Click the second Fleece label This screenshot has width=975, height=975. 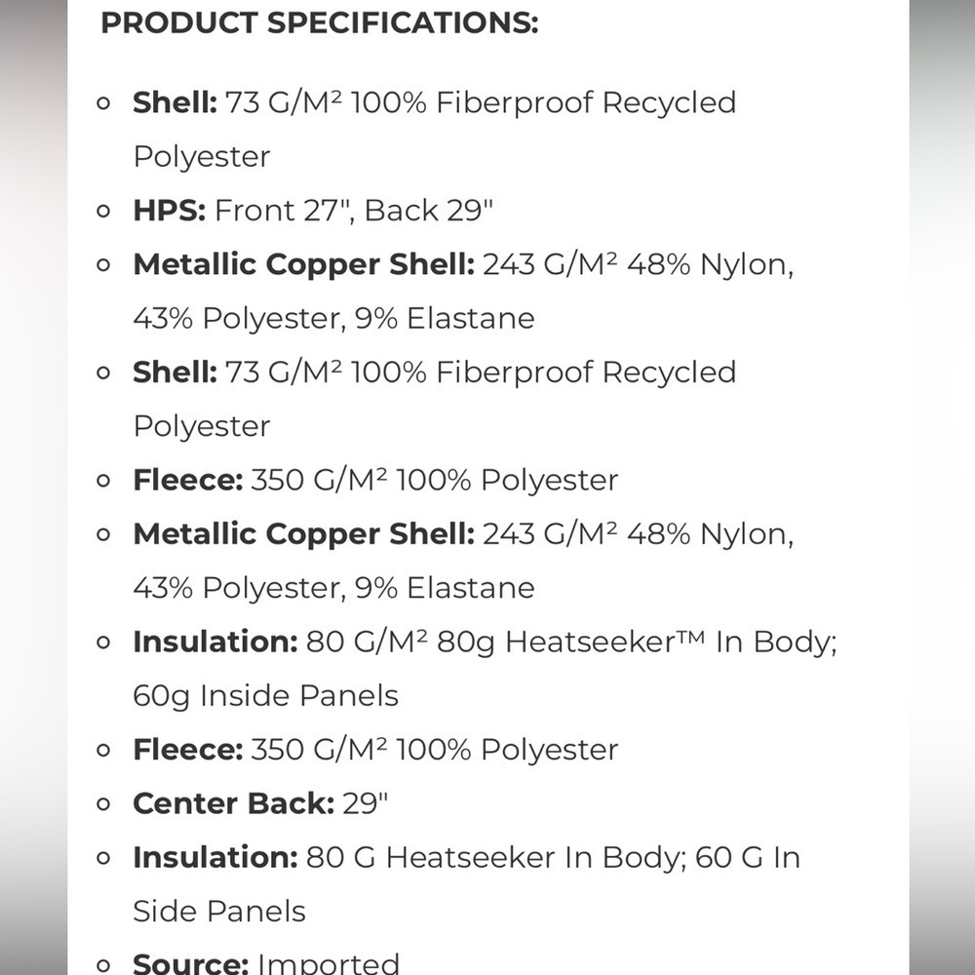click(x=188, y=749)
